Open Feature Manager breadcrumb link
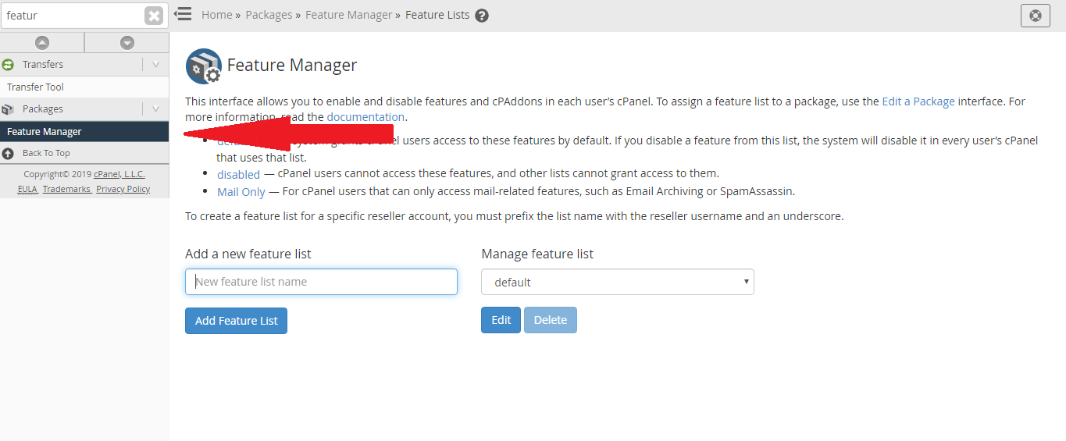This screenshot has height=441, width=1066. [349, 15]
